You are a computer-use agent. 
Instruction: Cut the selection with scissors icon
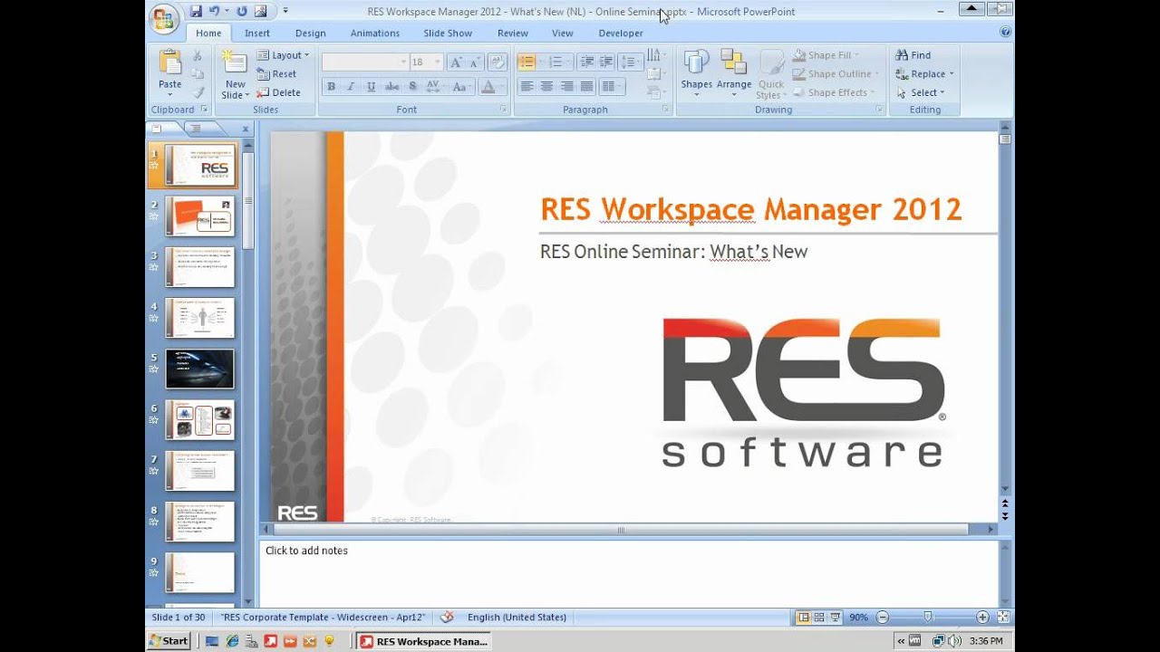[x=198, y=56]
